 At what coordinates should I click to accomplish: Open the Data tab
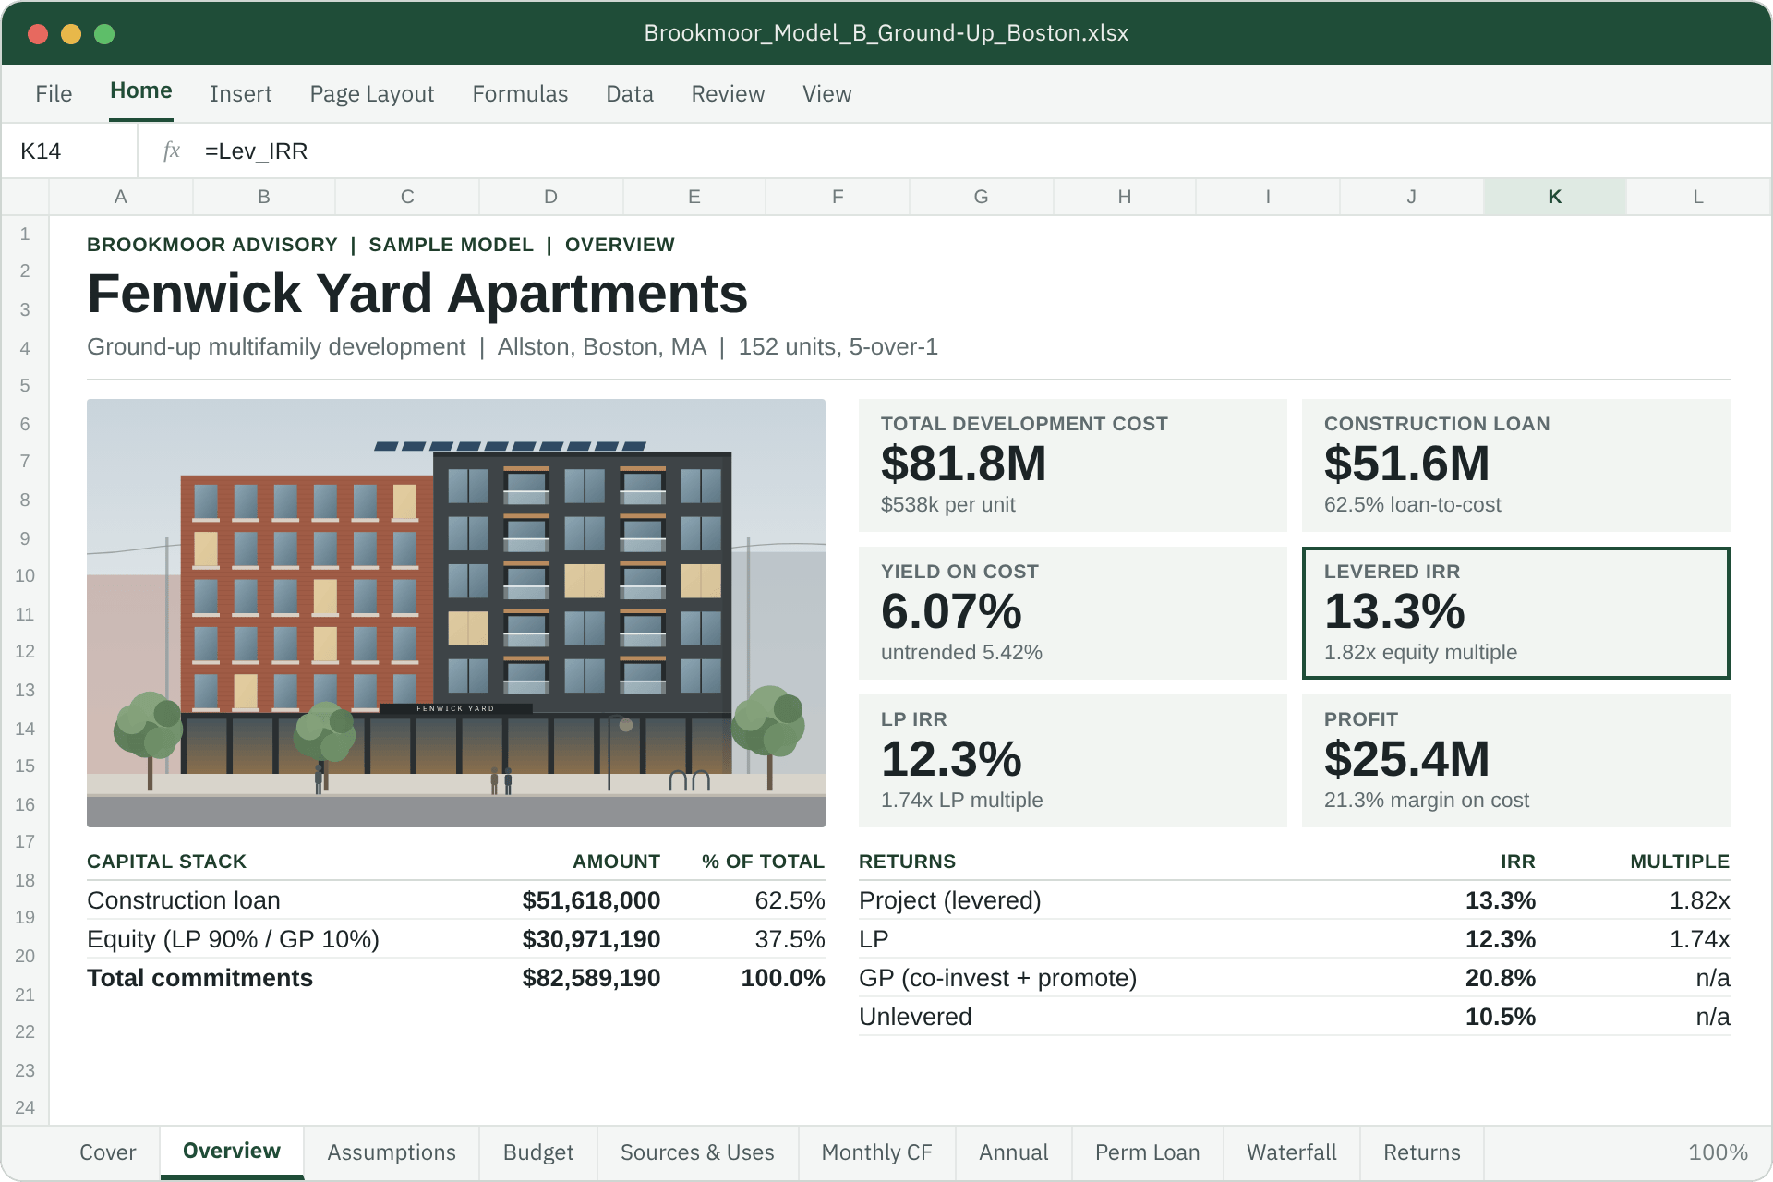pyautogui.click(x=630, y=93)
